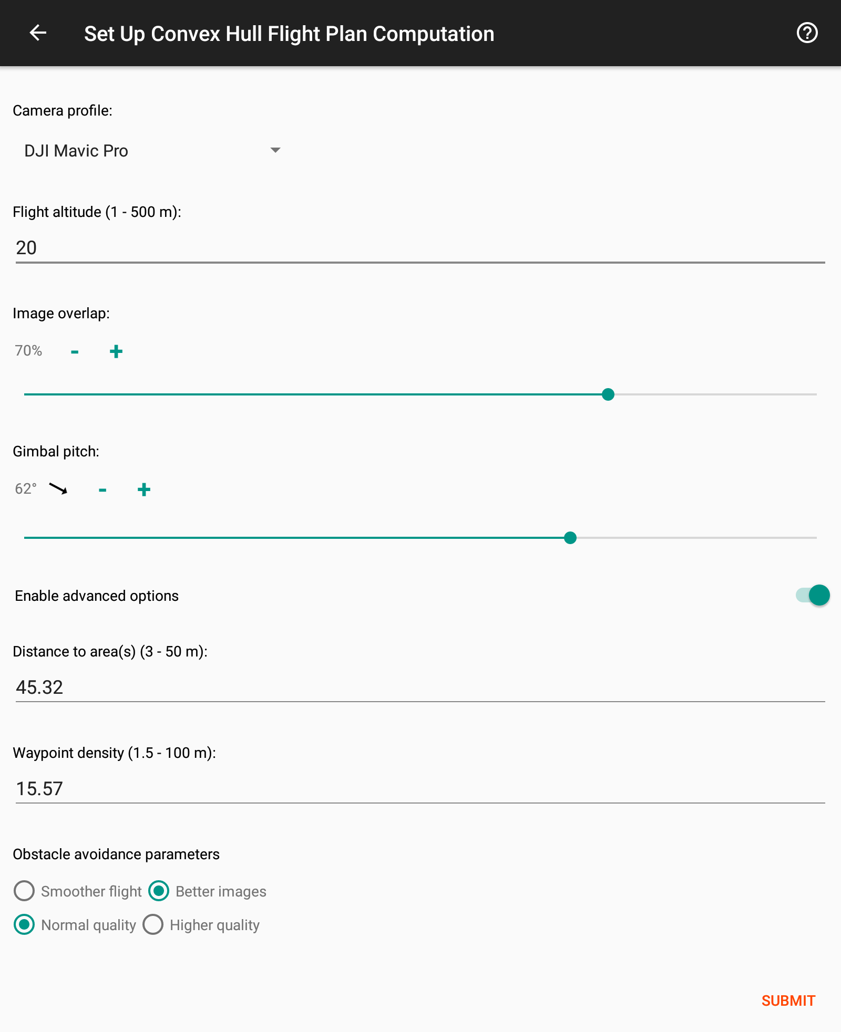The width and height of the screenshot is (841, 1032).
Task: Decrease image overlap with minus icon
Action: click(75, 352)
